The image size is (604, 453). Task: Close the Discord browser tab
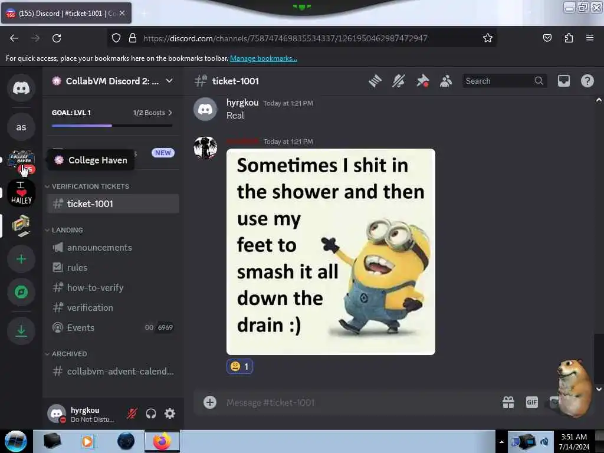click(122, 13)
